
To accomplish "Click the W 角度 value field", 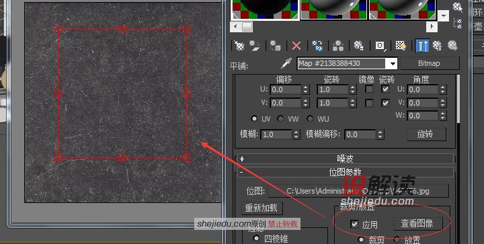I will [424, 116].
